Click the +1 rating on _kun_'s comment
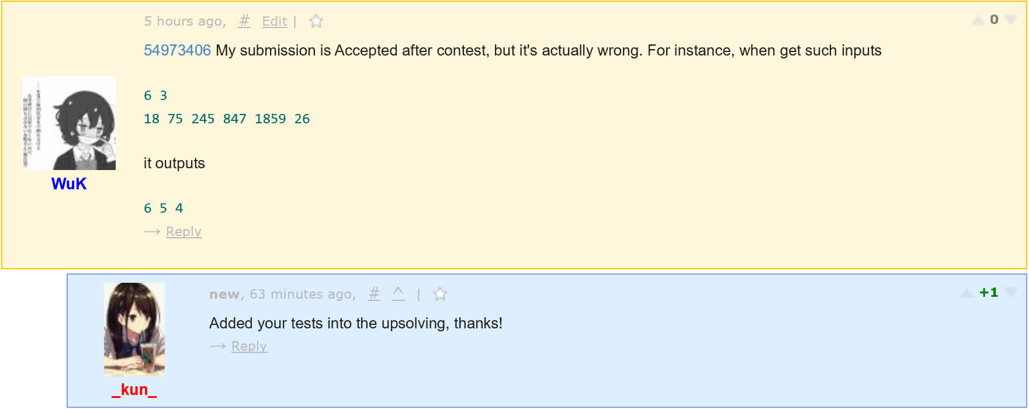Viewport: 1029px width, 409px height. (989, 293)
